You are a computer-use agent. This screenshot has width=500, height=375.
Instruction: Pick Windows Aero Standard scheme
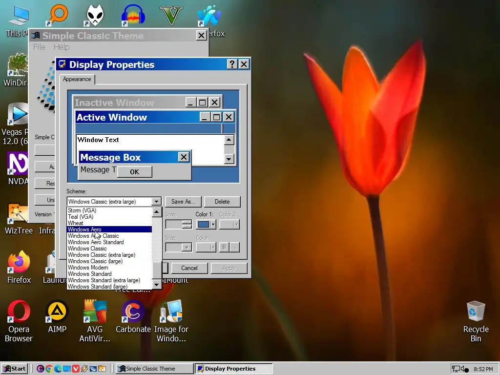109,242
